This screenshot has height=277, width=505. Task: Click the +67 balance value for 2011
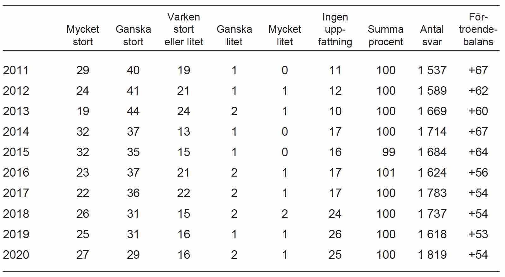point(478,70)
